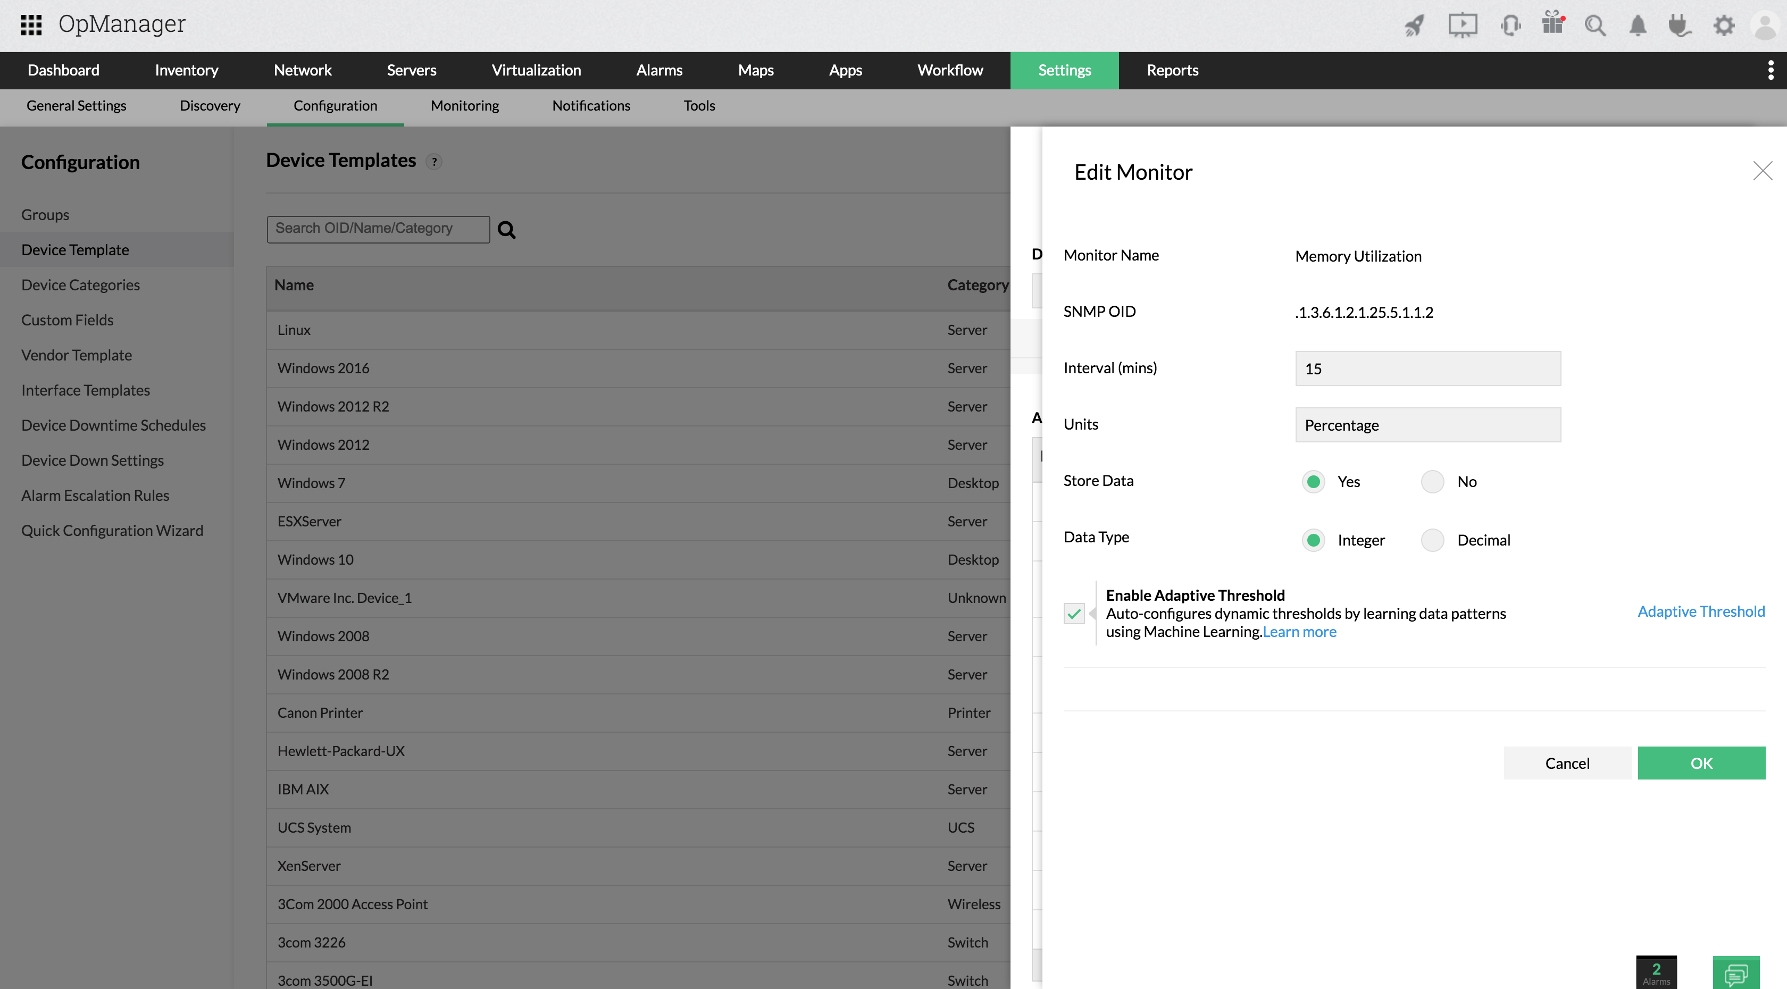Select No for Store Data

click(x=1432, y=481)
